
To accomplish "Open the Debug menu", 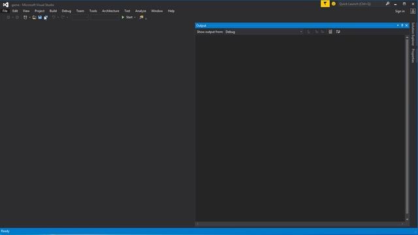I will click(x=67, y=11).
